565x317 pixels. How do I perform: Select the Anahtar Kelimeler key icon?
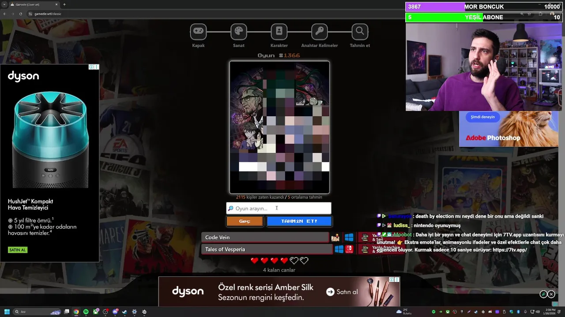[320, 31]
